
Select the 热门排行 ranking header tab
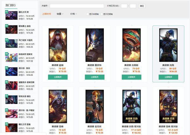11,5
